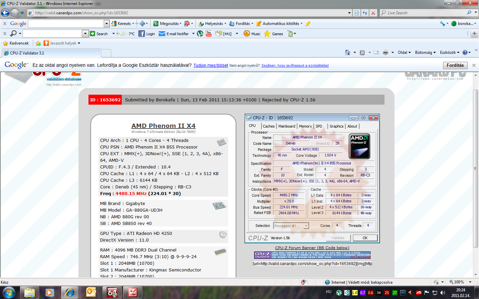Click the vertical scrollbar down arrow
Screen dimensions: 479x299
click(476, 275)
